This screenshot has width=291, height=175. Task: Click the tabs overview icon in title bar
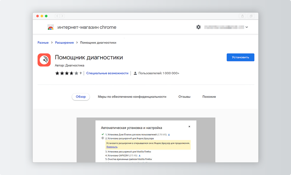coord(251,16)
